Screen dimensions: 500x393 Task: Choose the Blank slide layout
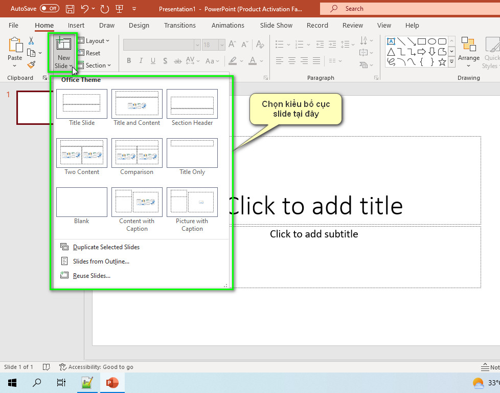[82, 206]
